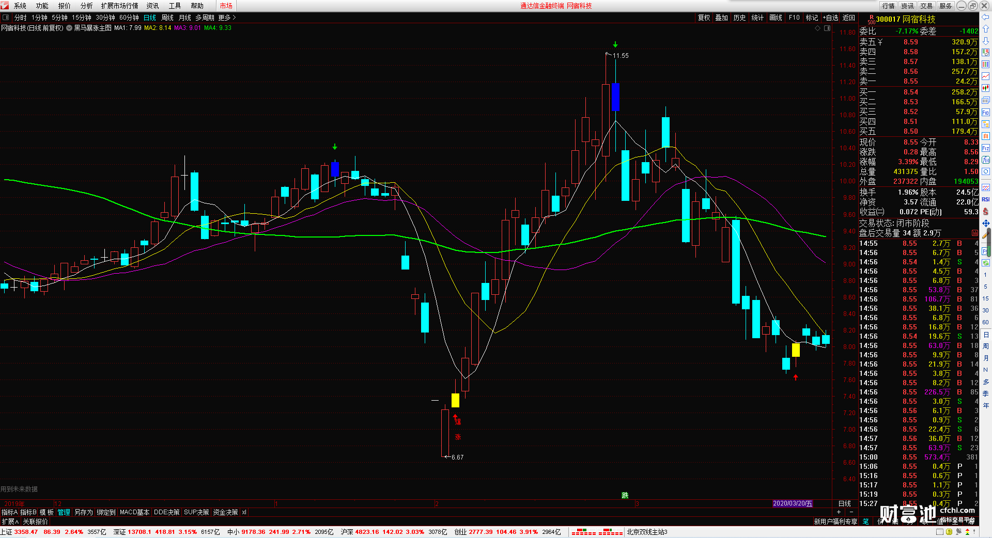The width and height of the screenshot is (992, 538).
Task: Select the 60 minute sidebar period
Action: (986, 322)
